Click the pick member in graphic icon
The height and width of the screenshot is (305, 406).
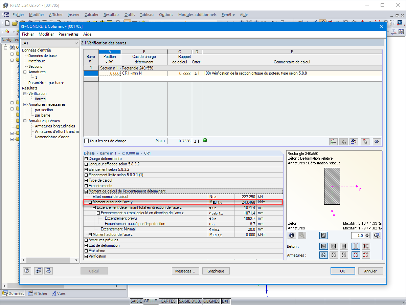coord(364,142)
